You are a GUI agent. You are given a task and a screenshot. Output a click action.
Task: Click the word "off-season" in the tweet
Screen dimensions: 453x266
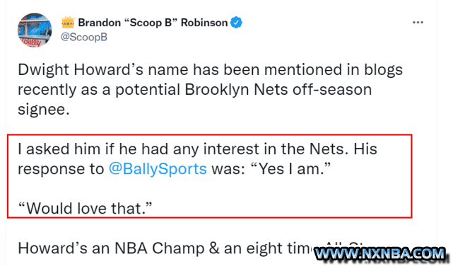[x=332, y=89]
